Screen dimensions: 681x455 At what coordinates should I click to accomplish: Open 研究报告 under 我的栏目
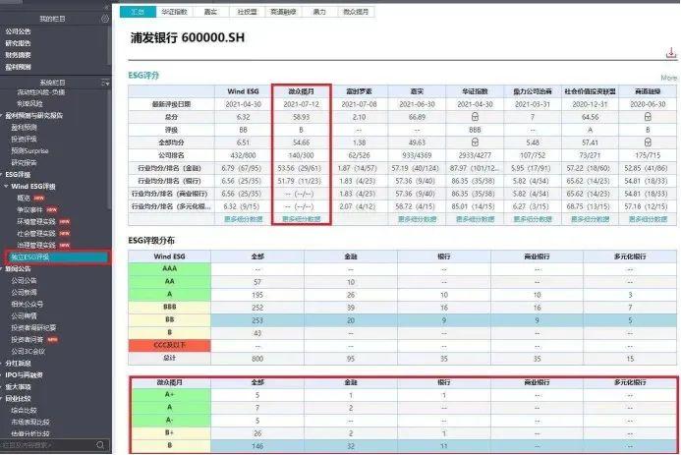18,43
